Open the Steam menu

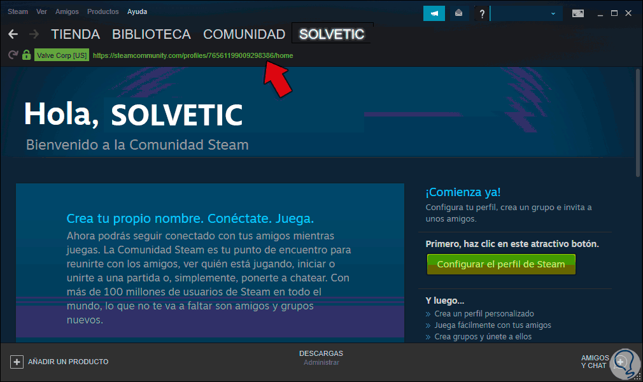click(18, 11)
